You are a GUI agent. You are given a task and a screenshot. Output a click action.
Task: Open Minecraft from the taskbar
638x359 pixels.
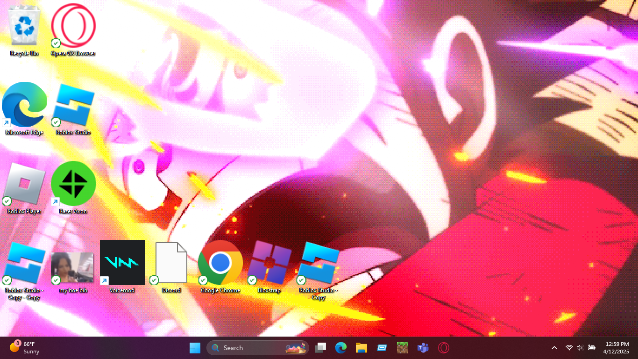point(403,348)
